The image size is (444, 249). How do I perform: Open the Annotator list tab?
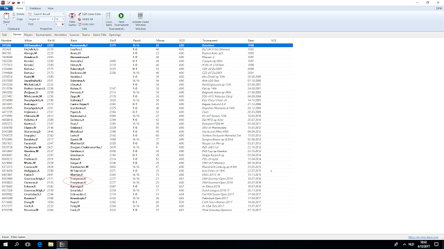tap(60, 35)
